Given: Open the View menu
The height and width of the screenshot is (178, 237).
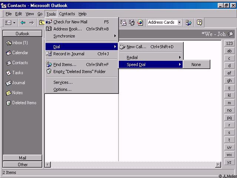Looking at the screenshot, I should 30,14.
